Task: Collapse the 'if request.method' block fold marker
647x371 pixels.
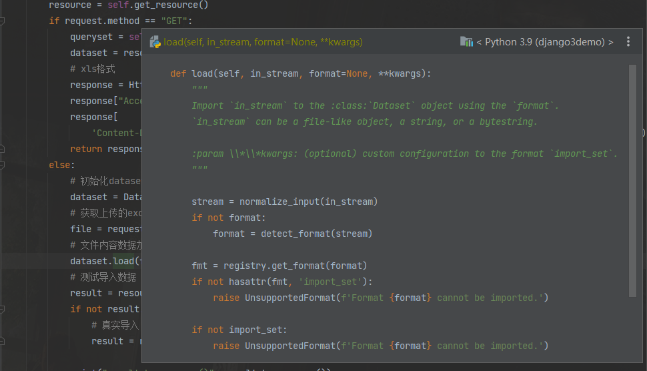Action: point(3,21)
